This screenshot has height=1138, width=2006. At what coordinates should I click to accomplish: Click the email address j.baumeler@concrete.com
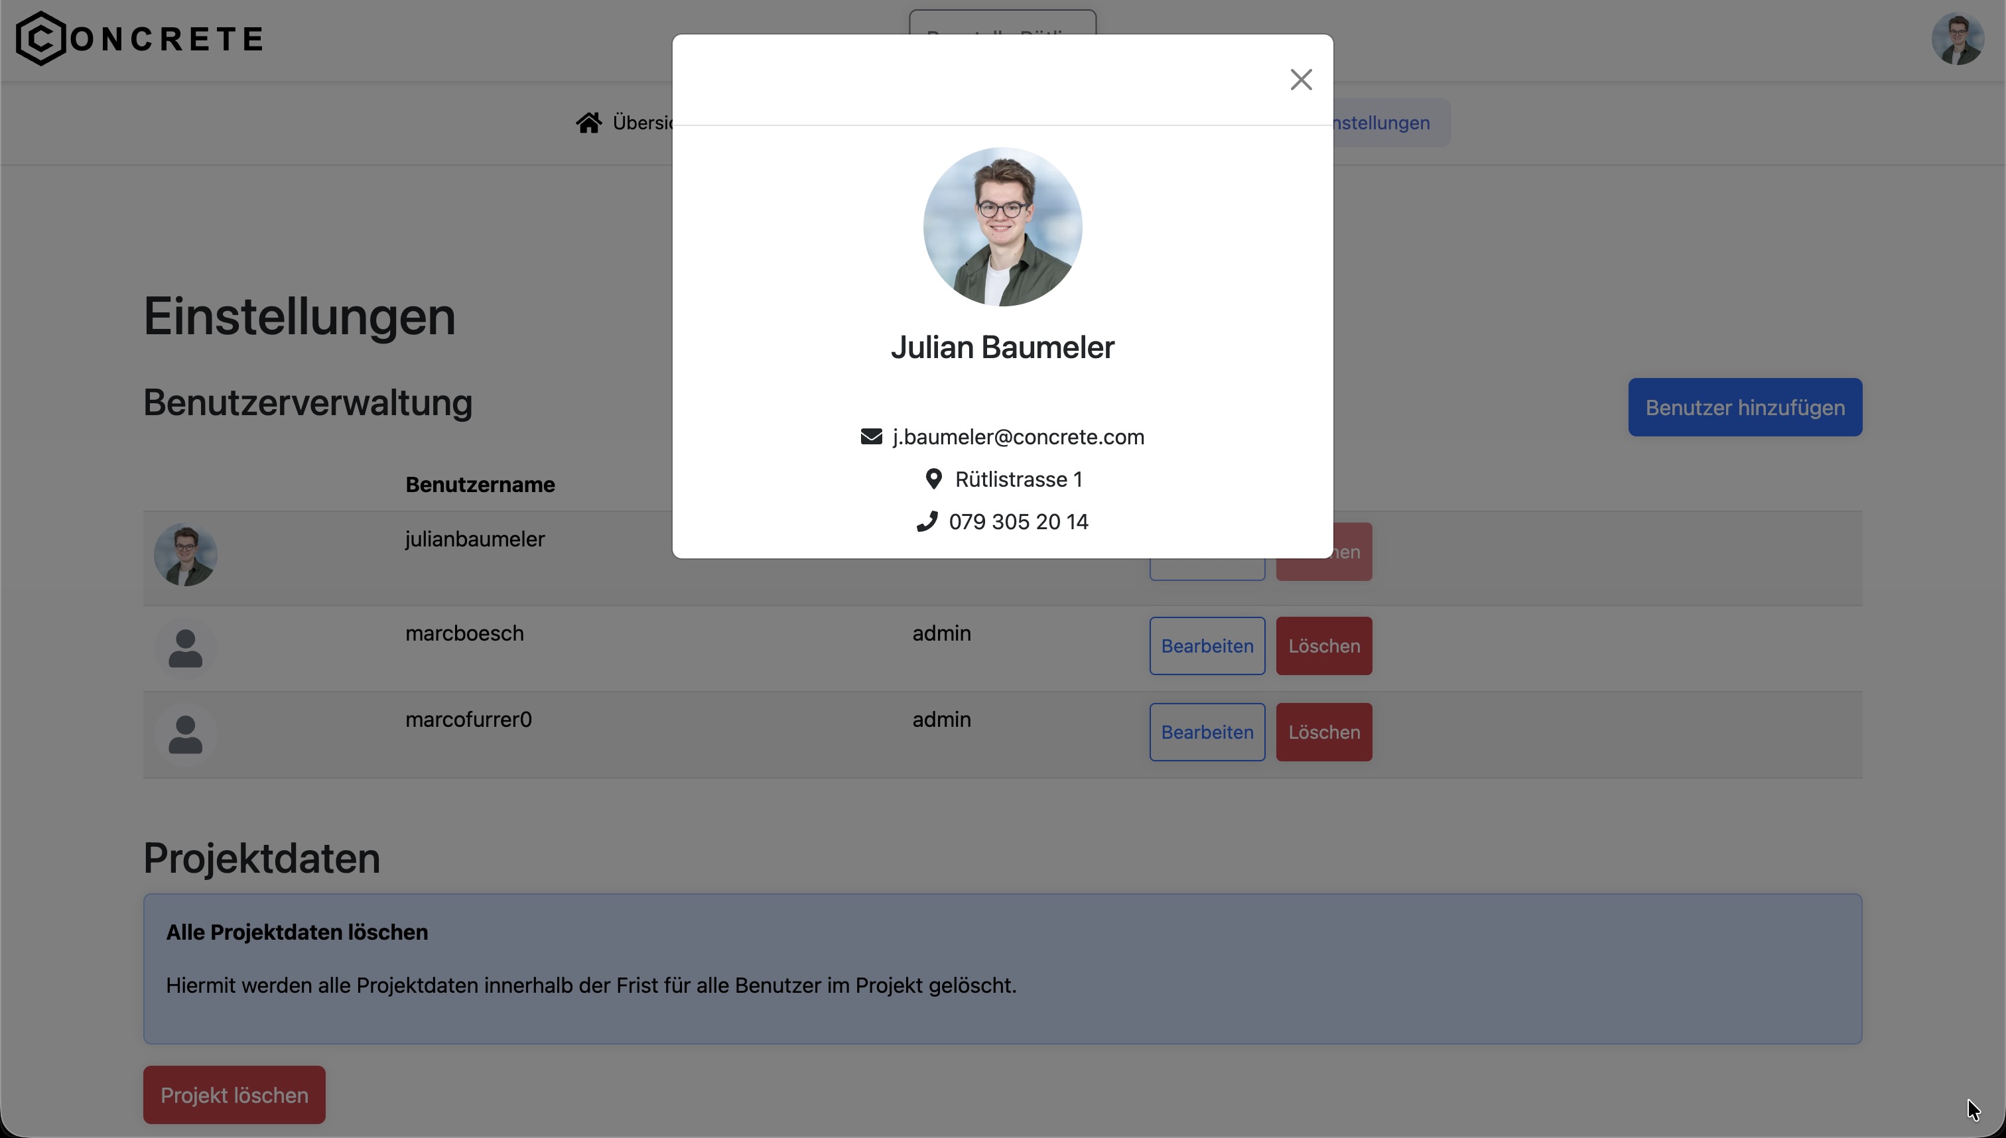(x=1018, y=436)
